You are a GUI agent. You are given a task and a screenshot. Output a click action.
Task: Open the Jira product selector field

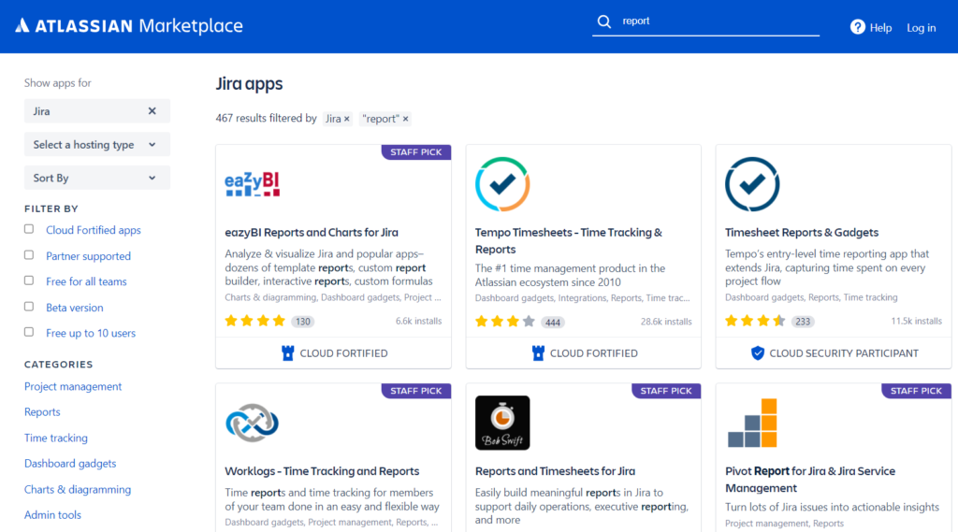(x=97, y=111)
